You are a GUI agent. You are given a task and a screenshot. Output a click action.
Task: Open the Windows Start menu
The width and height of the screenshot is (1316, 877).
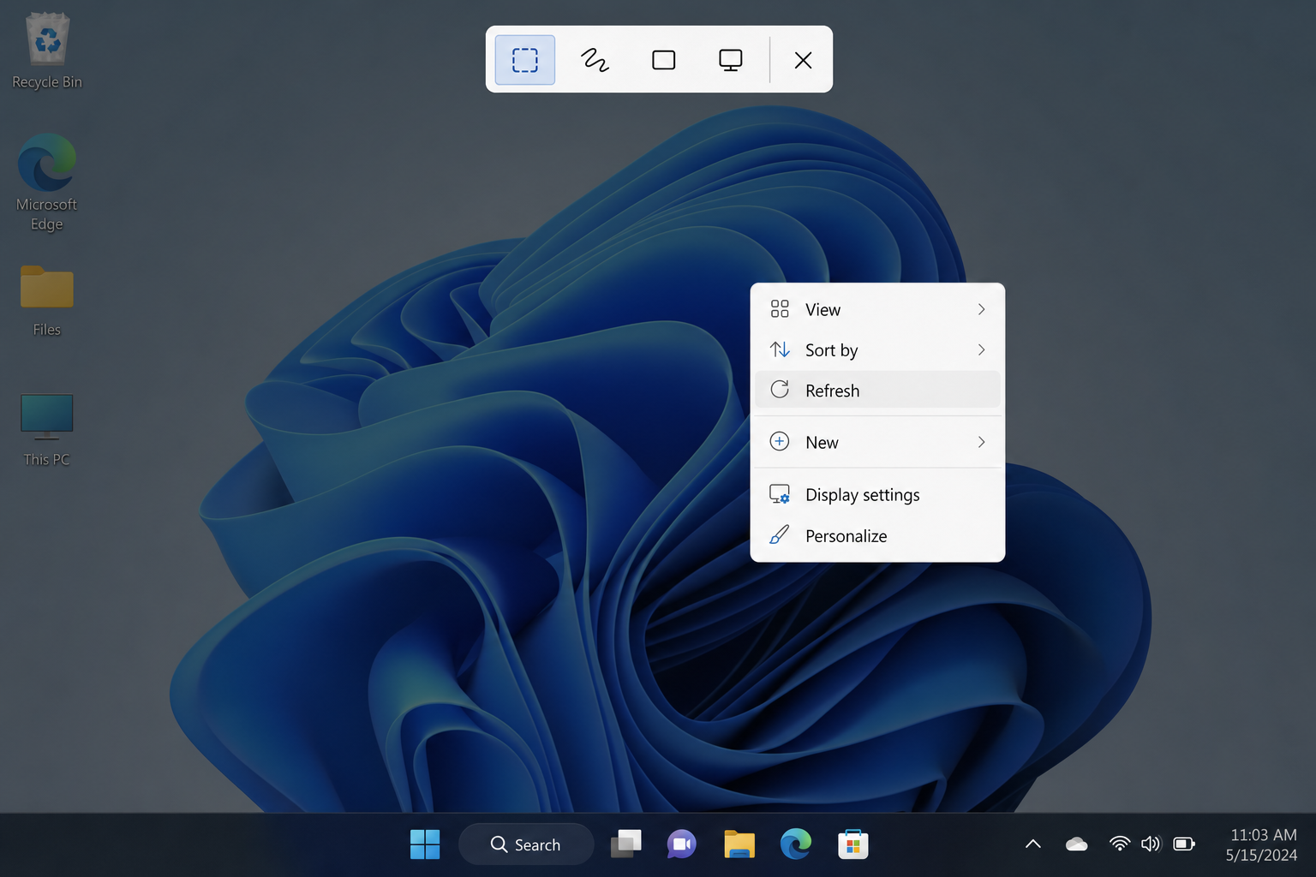point(425,844)
